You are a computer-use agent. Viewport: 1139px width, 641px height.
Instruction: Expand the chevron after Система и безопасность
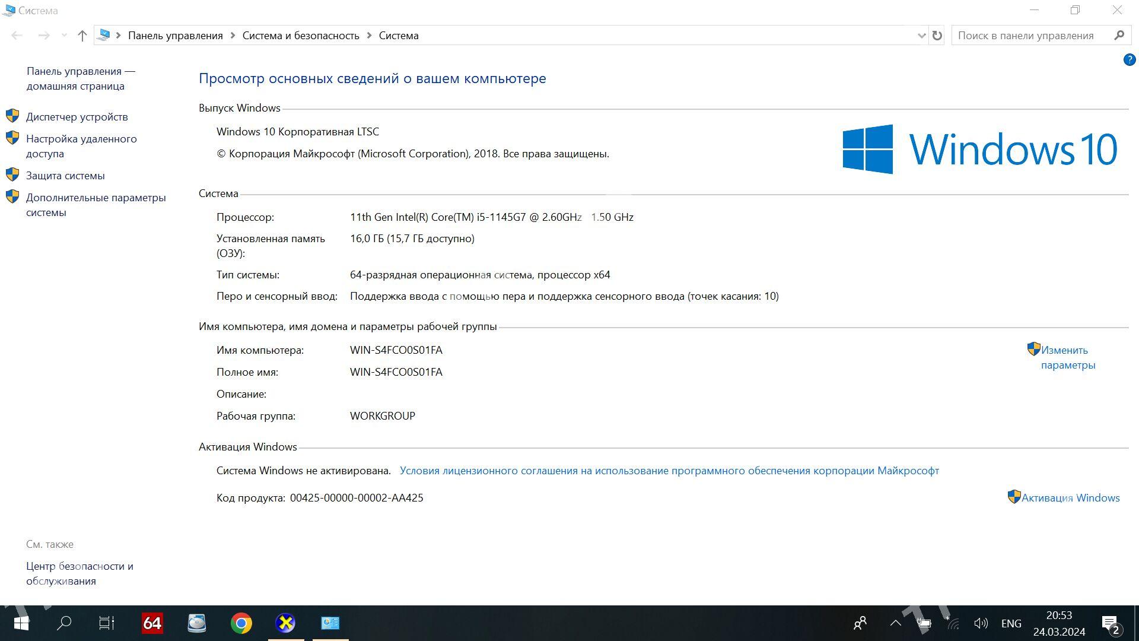pos(369,36)
